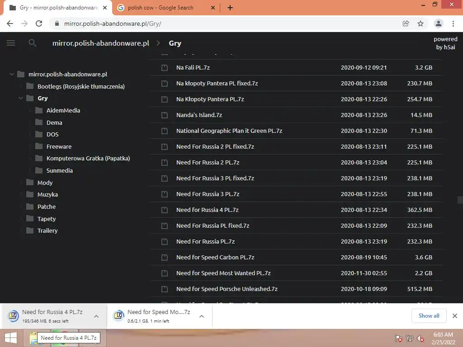Image resolution: width=463 pixels, height=347 pixels.
Task: Click mirror.polish-abandonware.pl in the breadcrumb
Action: point(101,43)
